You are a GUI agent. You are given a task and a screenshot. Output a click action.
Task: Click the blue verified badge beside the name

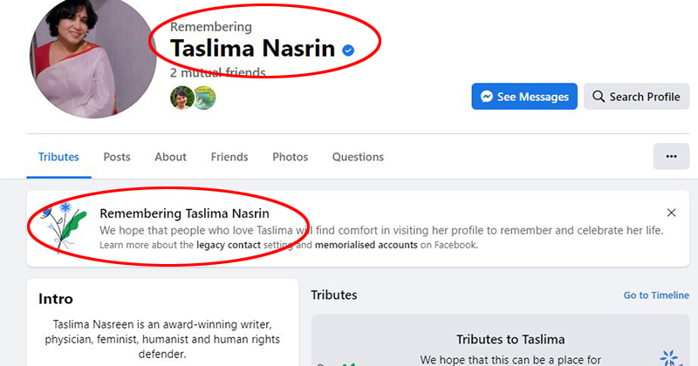348,51
